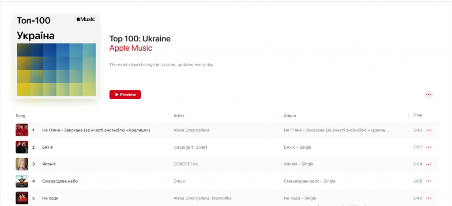Open more options for song БАНК
This screenshot has width=452, height=206.
pos(428,147)
